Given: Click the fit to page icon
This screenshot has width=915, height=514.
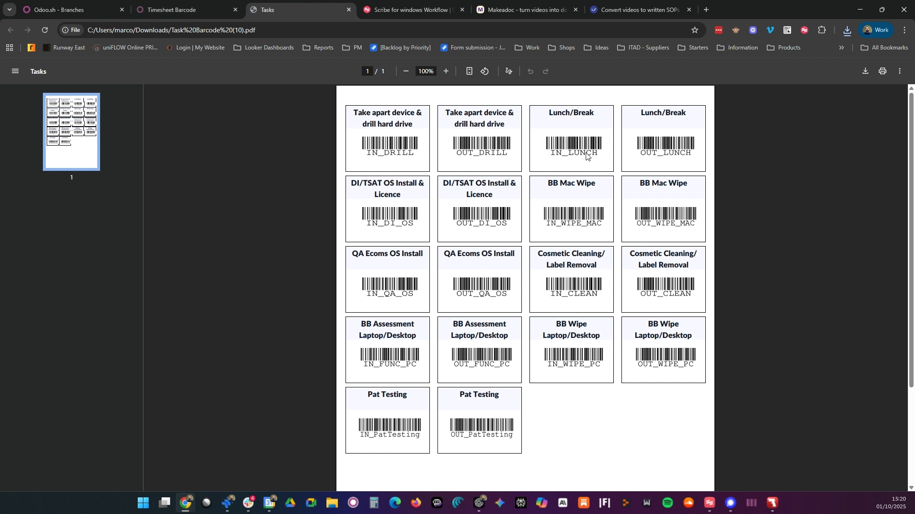Looking at the screenshot, I should 469,71.
